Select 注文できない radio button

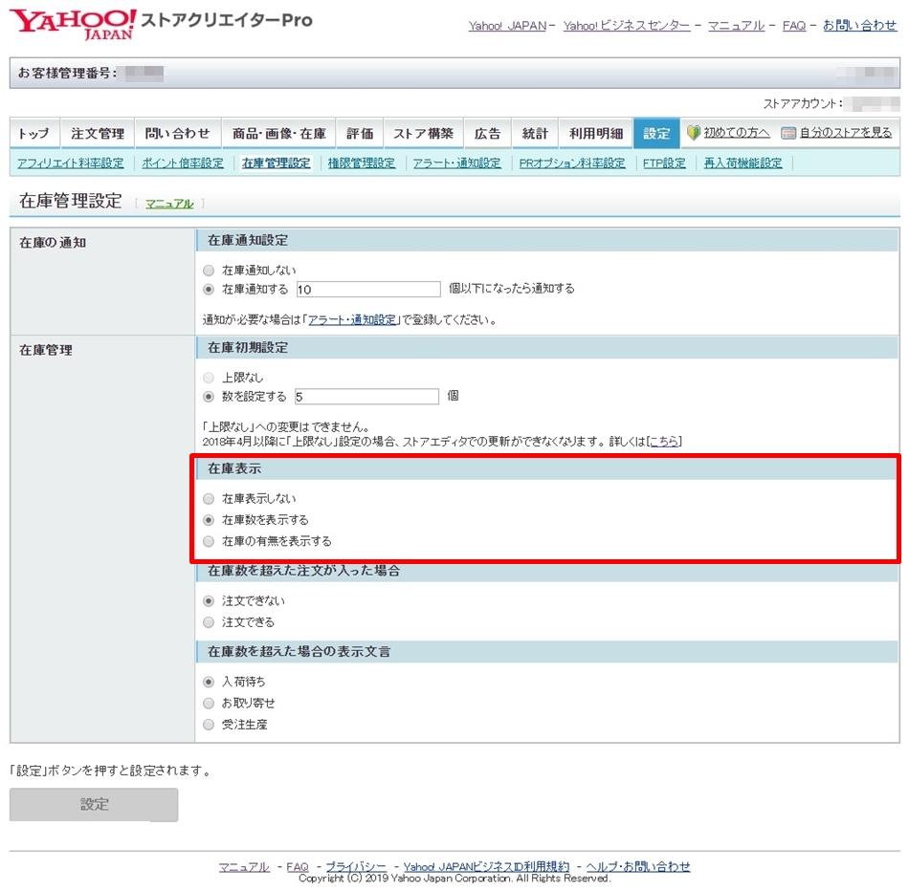pyautogui.click(x=209, y=601)
